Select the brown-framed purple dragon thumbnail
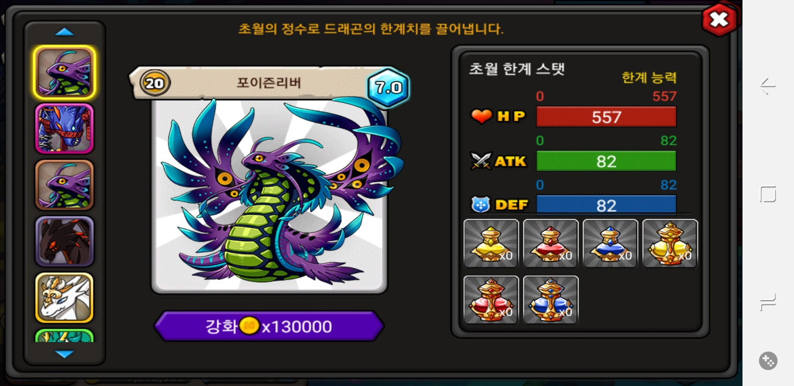 [64, 185]
